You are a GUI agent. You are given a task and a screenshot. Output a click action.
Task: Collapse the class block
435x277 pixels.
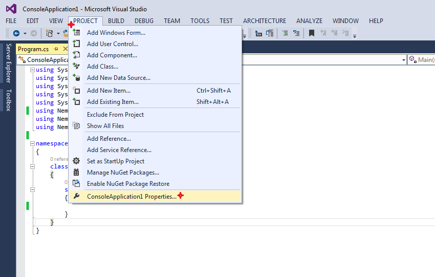click(x=32, y=166)
